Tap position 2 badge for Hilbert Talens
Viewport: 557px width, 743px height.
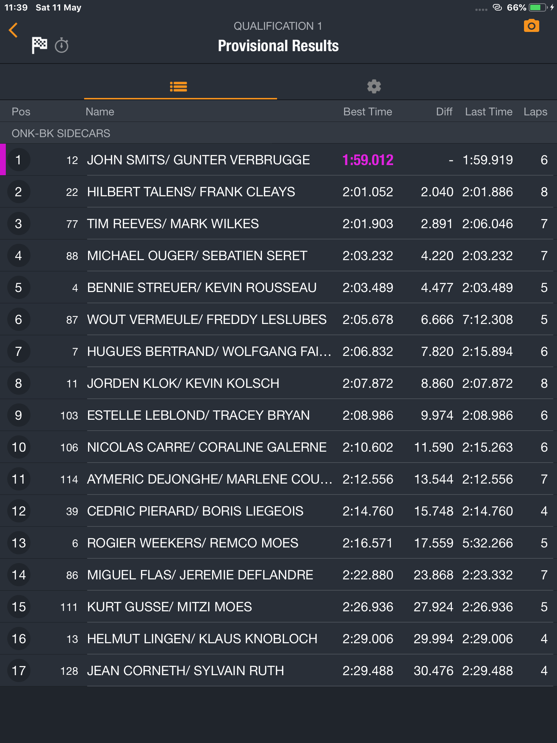pyautogui.click(x=18, y=192)
